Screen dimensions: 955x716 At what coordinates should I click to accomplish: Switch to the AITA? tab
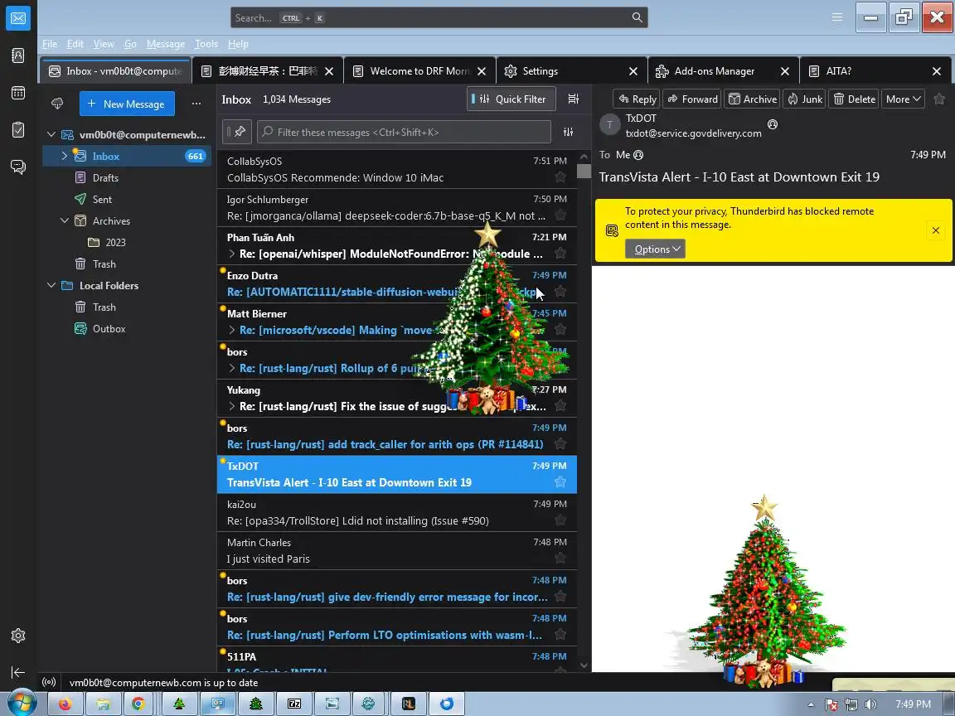coord(875,71)
